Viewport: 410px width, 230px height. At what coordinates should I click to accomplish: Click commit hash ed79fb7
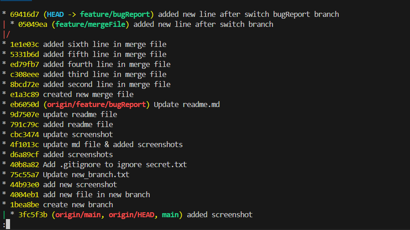[25, 64]
